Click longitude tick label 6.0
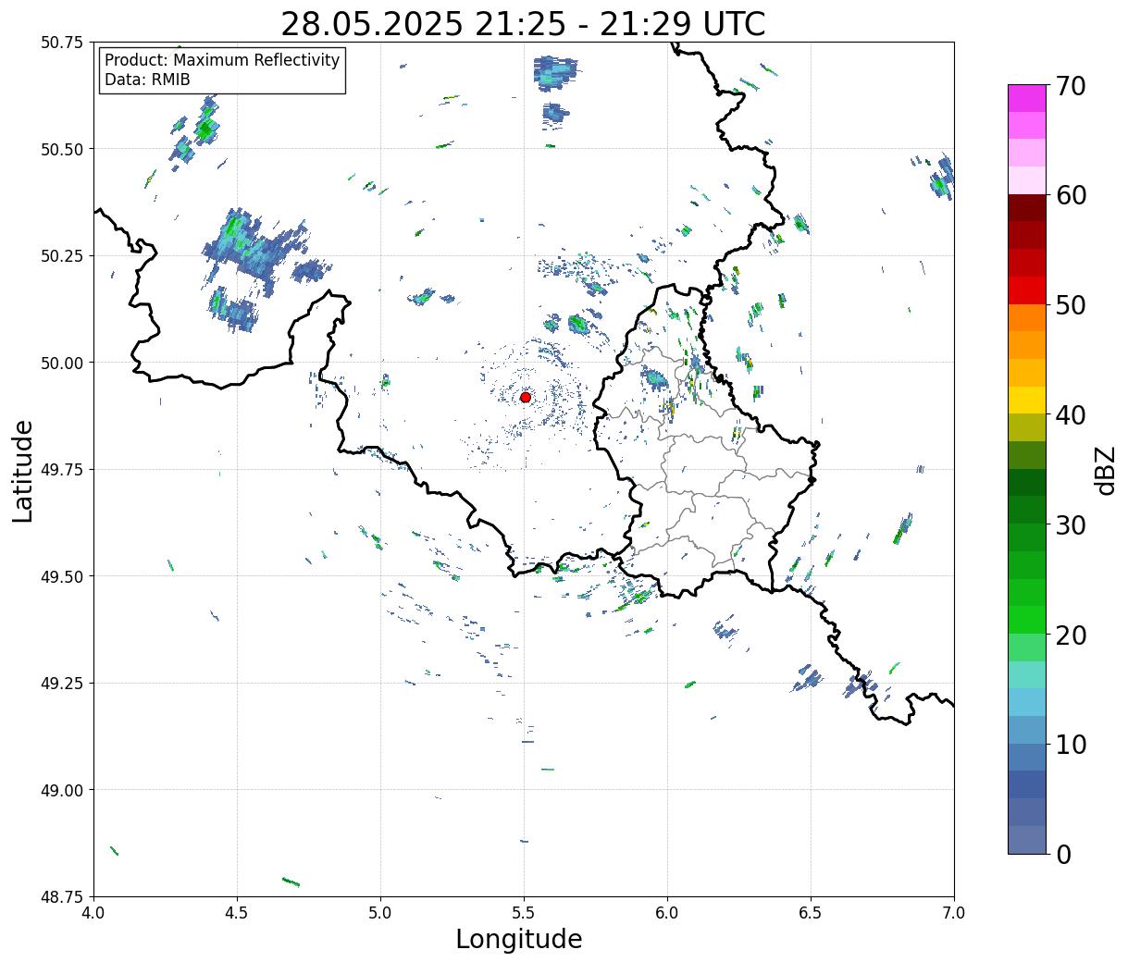This screenshot has width=1128, height=962. point(667,913)
